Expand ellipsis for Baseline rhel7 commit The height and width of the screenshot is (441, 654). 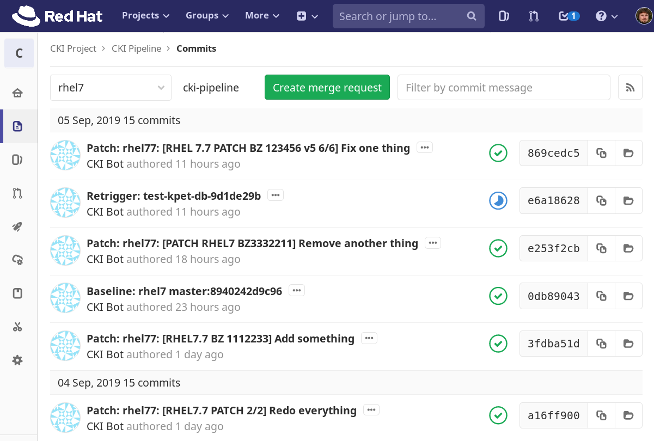tap(297, 290)
